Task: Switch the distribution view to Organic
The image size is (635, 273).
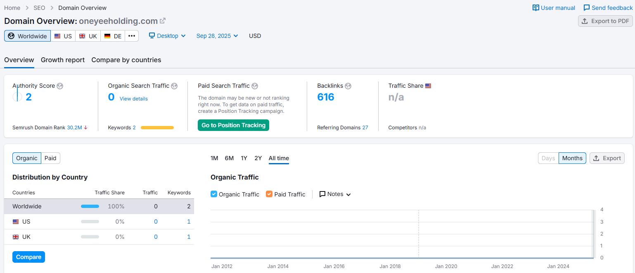Action: pos(27,158)
